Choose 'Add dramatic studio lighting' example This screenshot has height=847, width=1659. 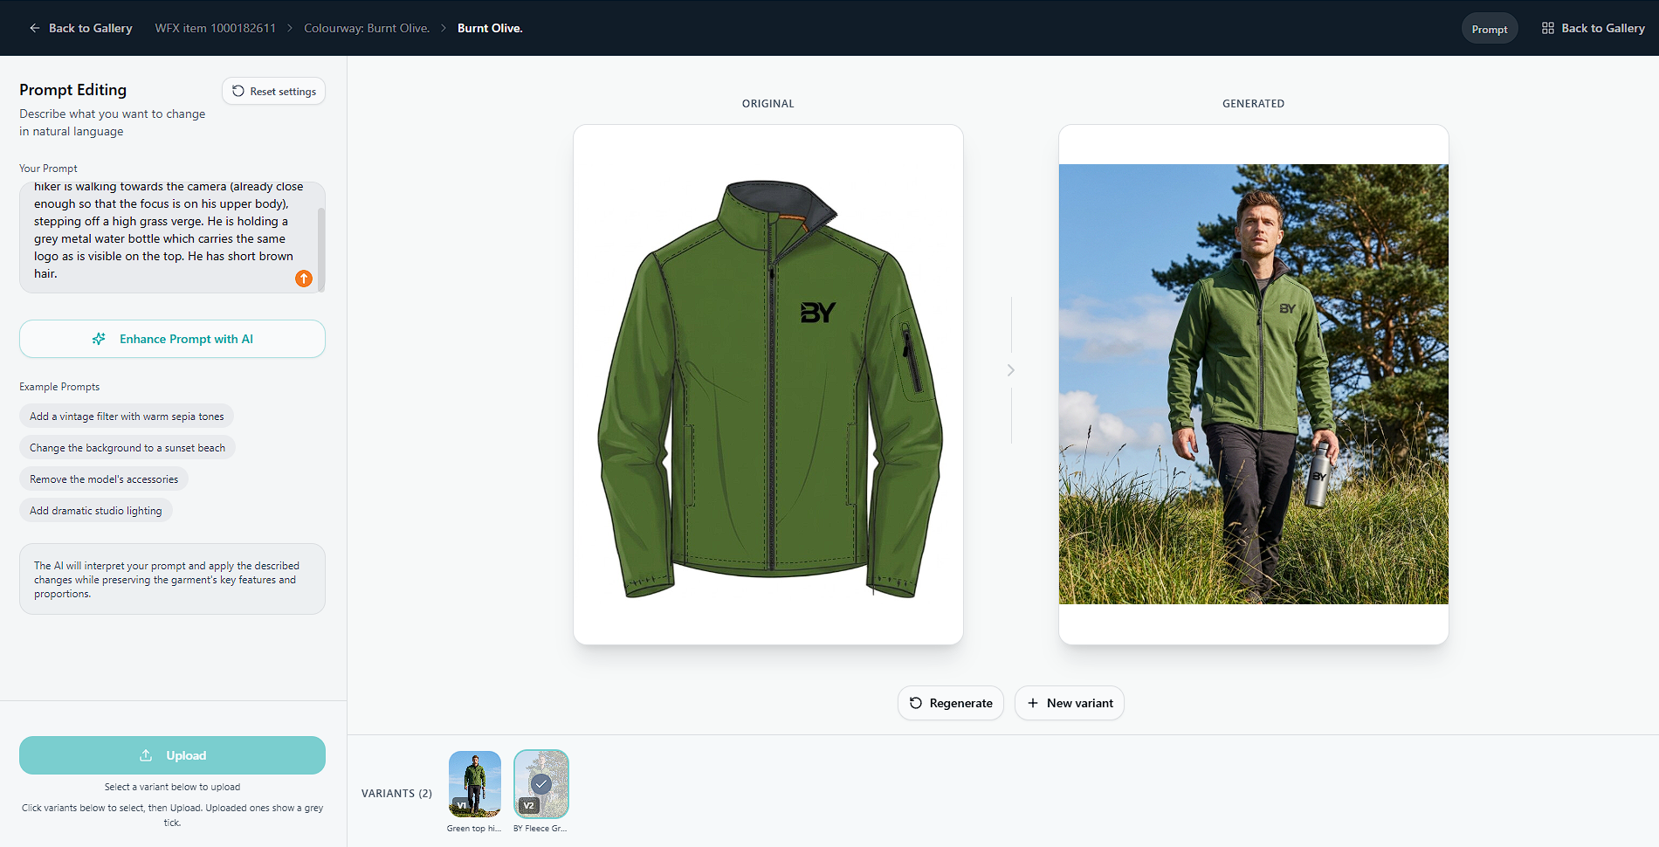pyautogui.click(x=96, y=511)
